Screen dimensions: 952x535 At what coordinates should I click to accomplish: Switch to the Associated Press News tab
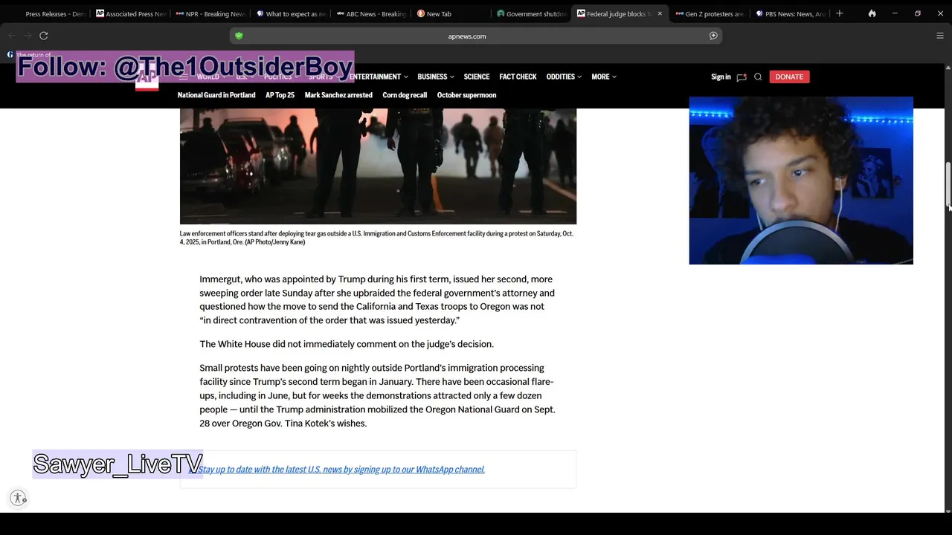coord(130,13)
